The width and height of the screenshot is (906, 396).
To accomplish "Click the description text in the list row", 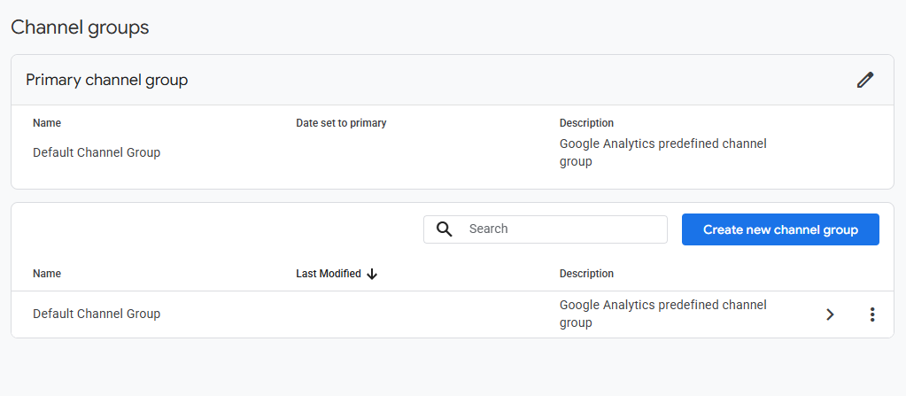I will [662, 314].
